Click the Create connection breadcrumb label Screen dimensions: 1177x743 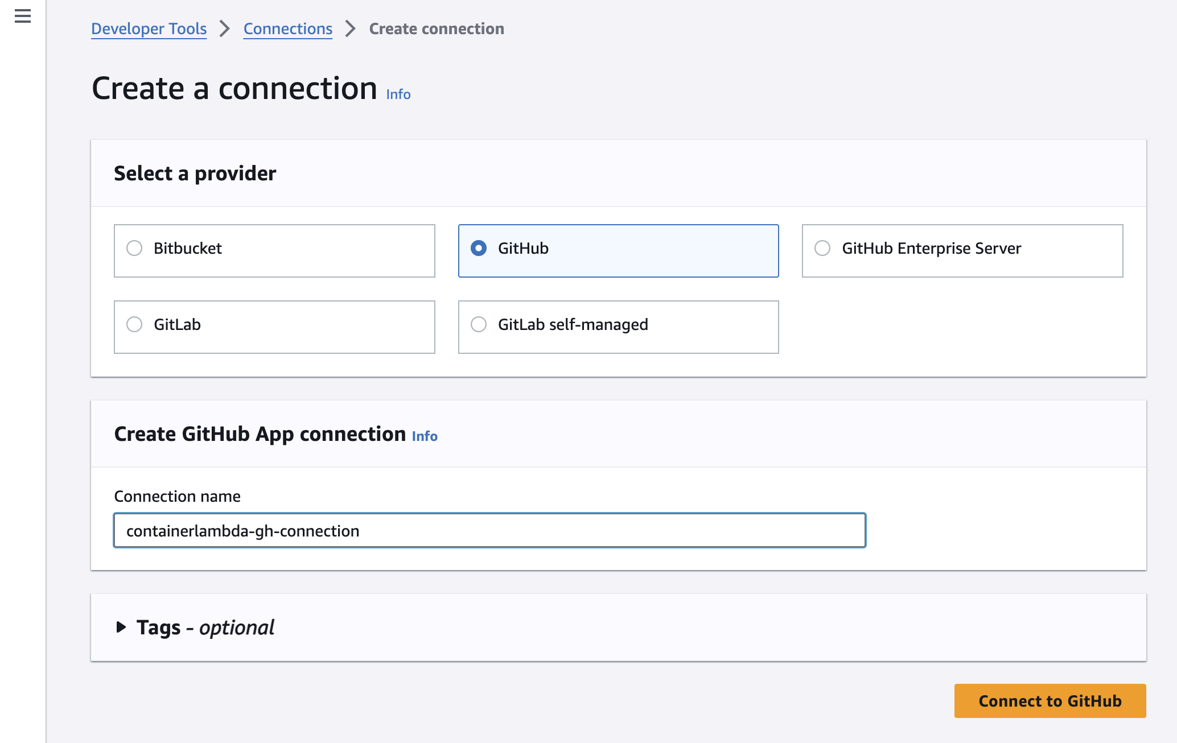point(437,28)
